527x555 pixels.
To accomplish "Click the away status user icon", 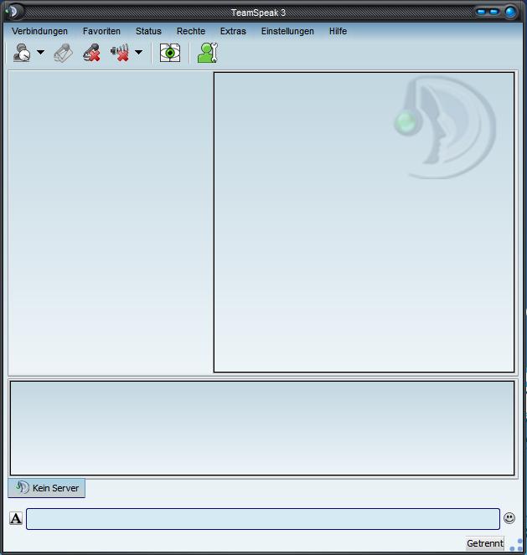I will pos(22,53).
